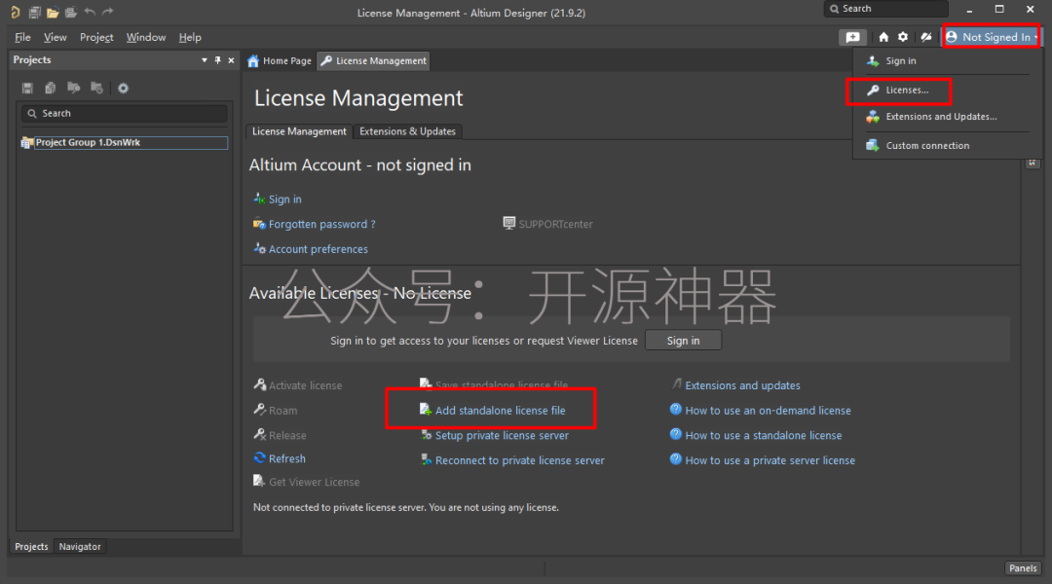1052x584 pixels.
Task: Switch to the Home Page tab
Action: point(280,61)
